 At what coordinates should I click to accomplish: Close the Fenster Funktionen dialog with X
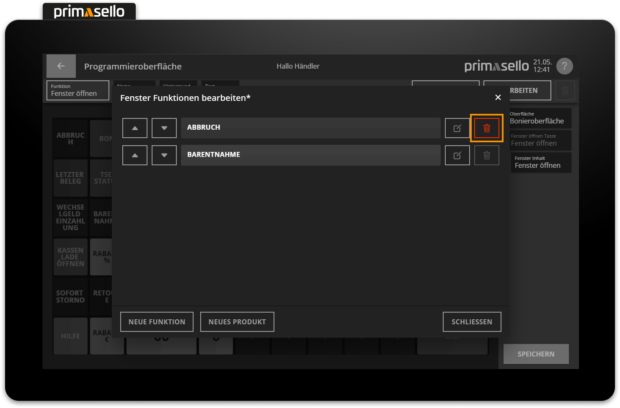[498, 98]
